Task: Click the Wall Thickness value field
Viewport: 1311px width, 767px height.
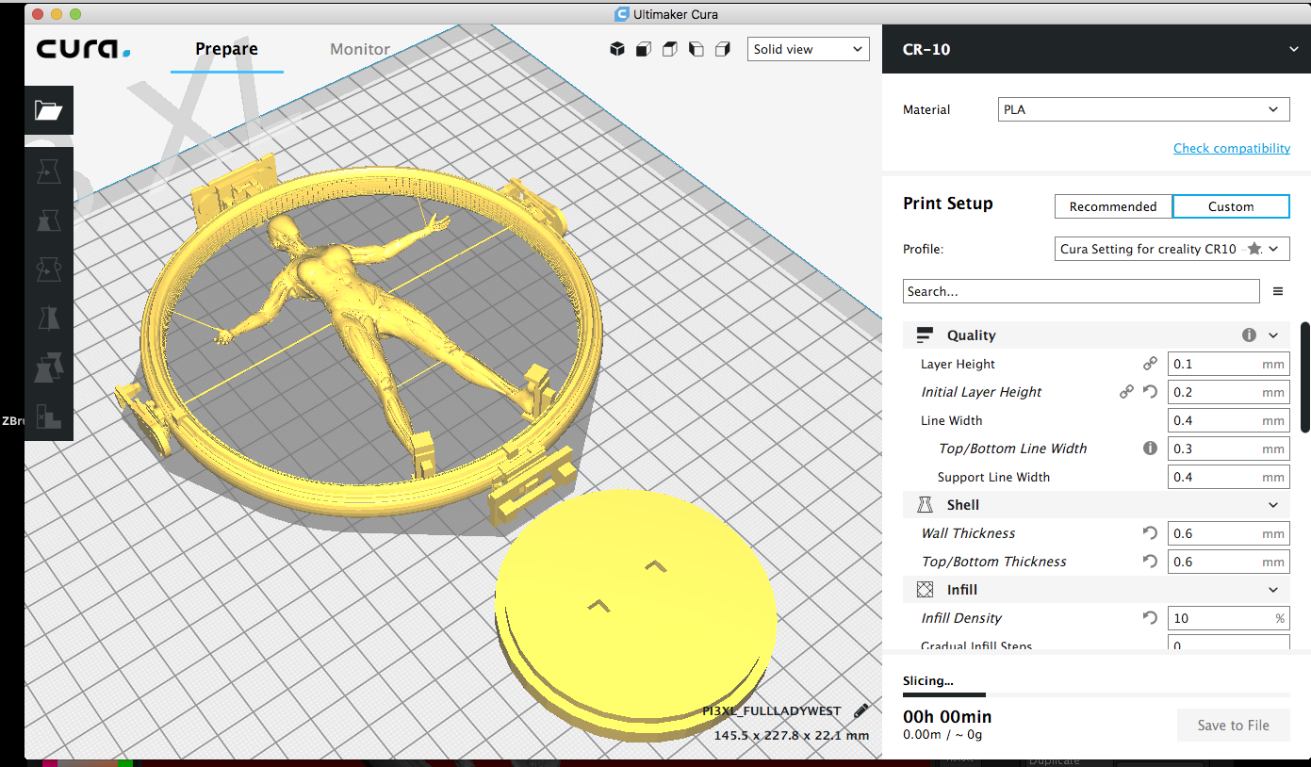Action: [1228, 533]
